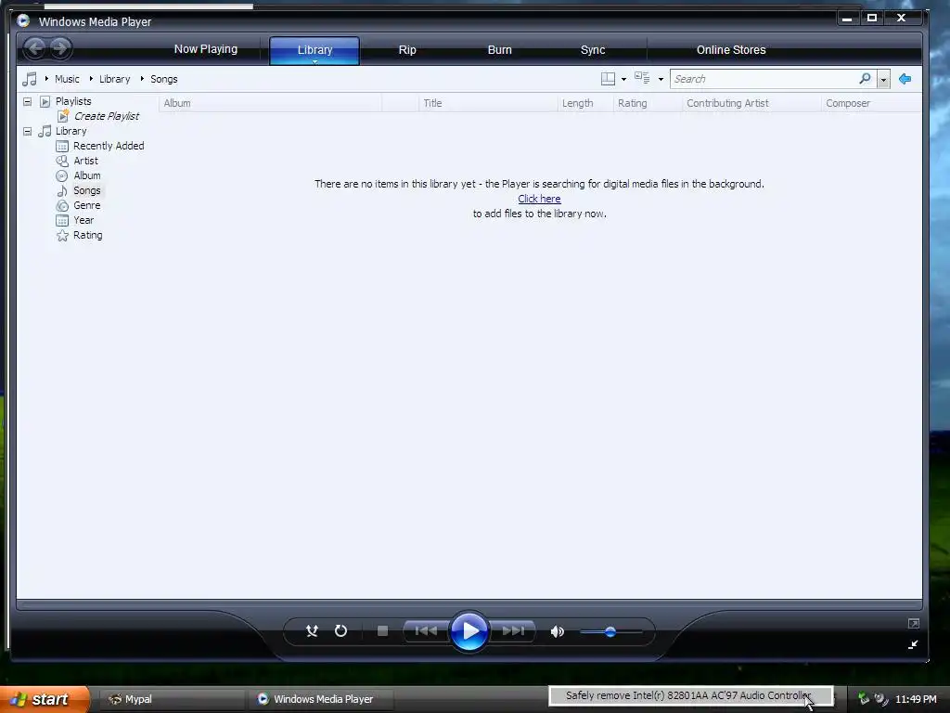Click the Rating star icon in tree
Viewport: 950px width, 713px height.
pos(62,235)
